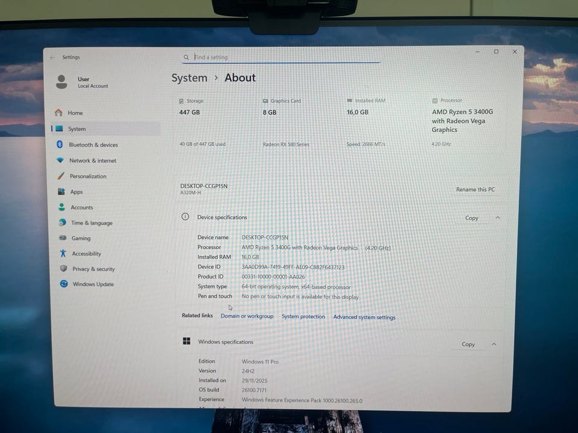The width and height of the screenshot is (578, 433).
Task: Click the Privacy shield icon
Action: (x=63, y=268)
